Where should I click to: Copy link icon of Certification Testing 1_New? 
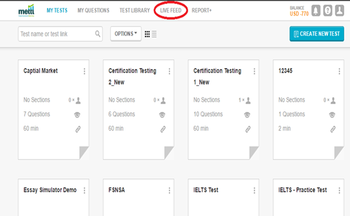(x=248, y=129)
